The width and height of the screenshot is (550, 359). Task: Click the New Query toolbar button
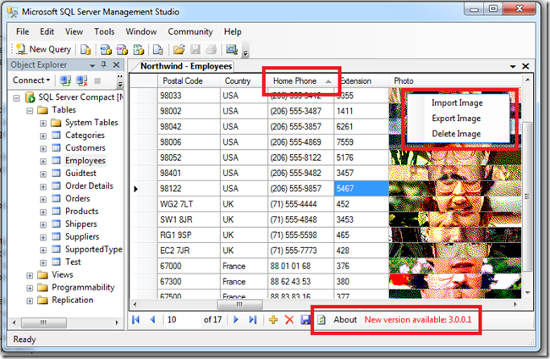coord(41,50)
